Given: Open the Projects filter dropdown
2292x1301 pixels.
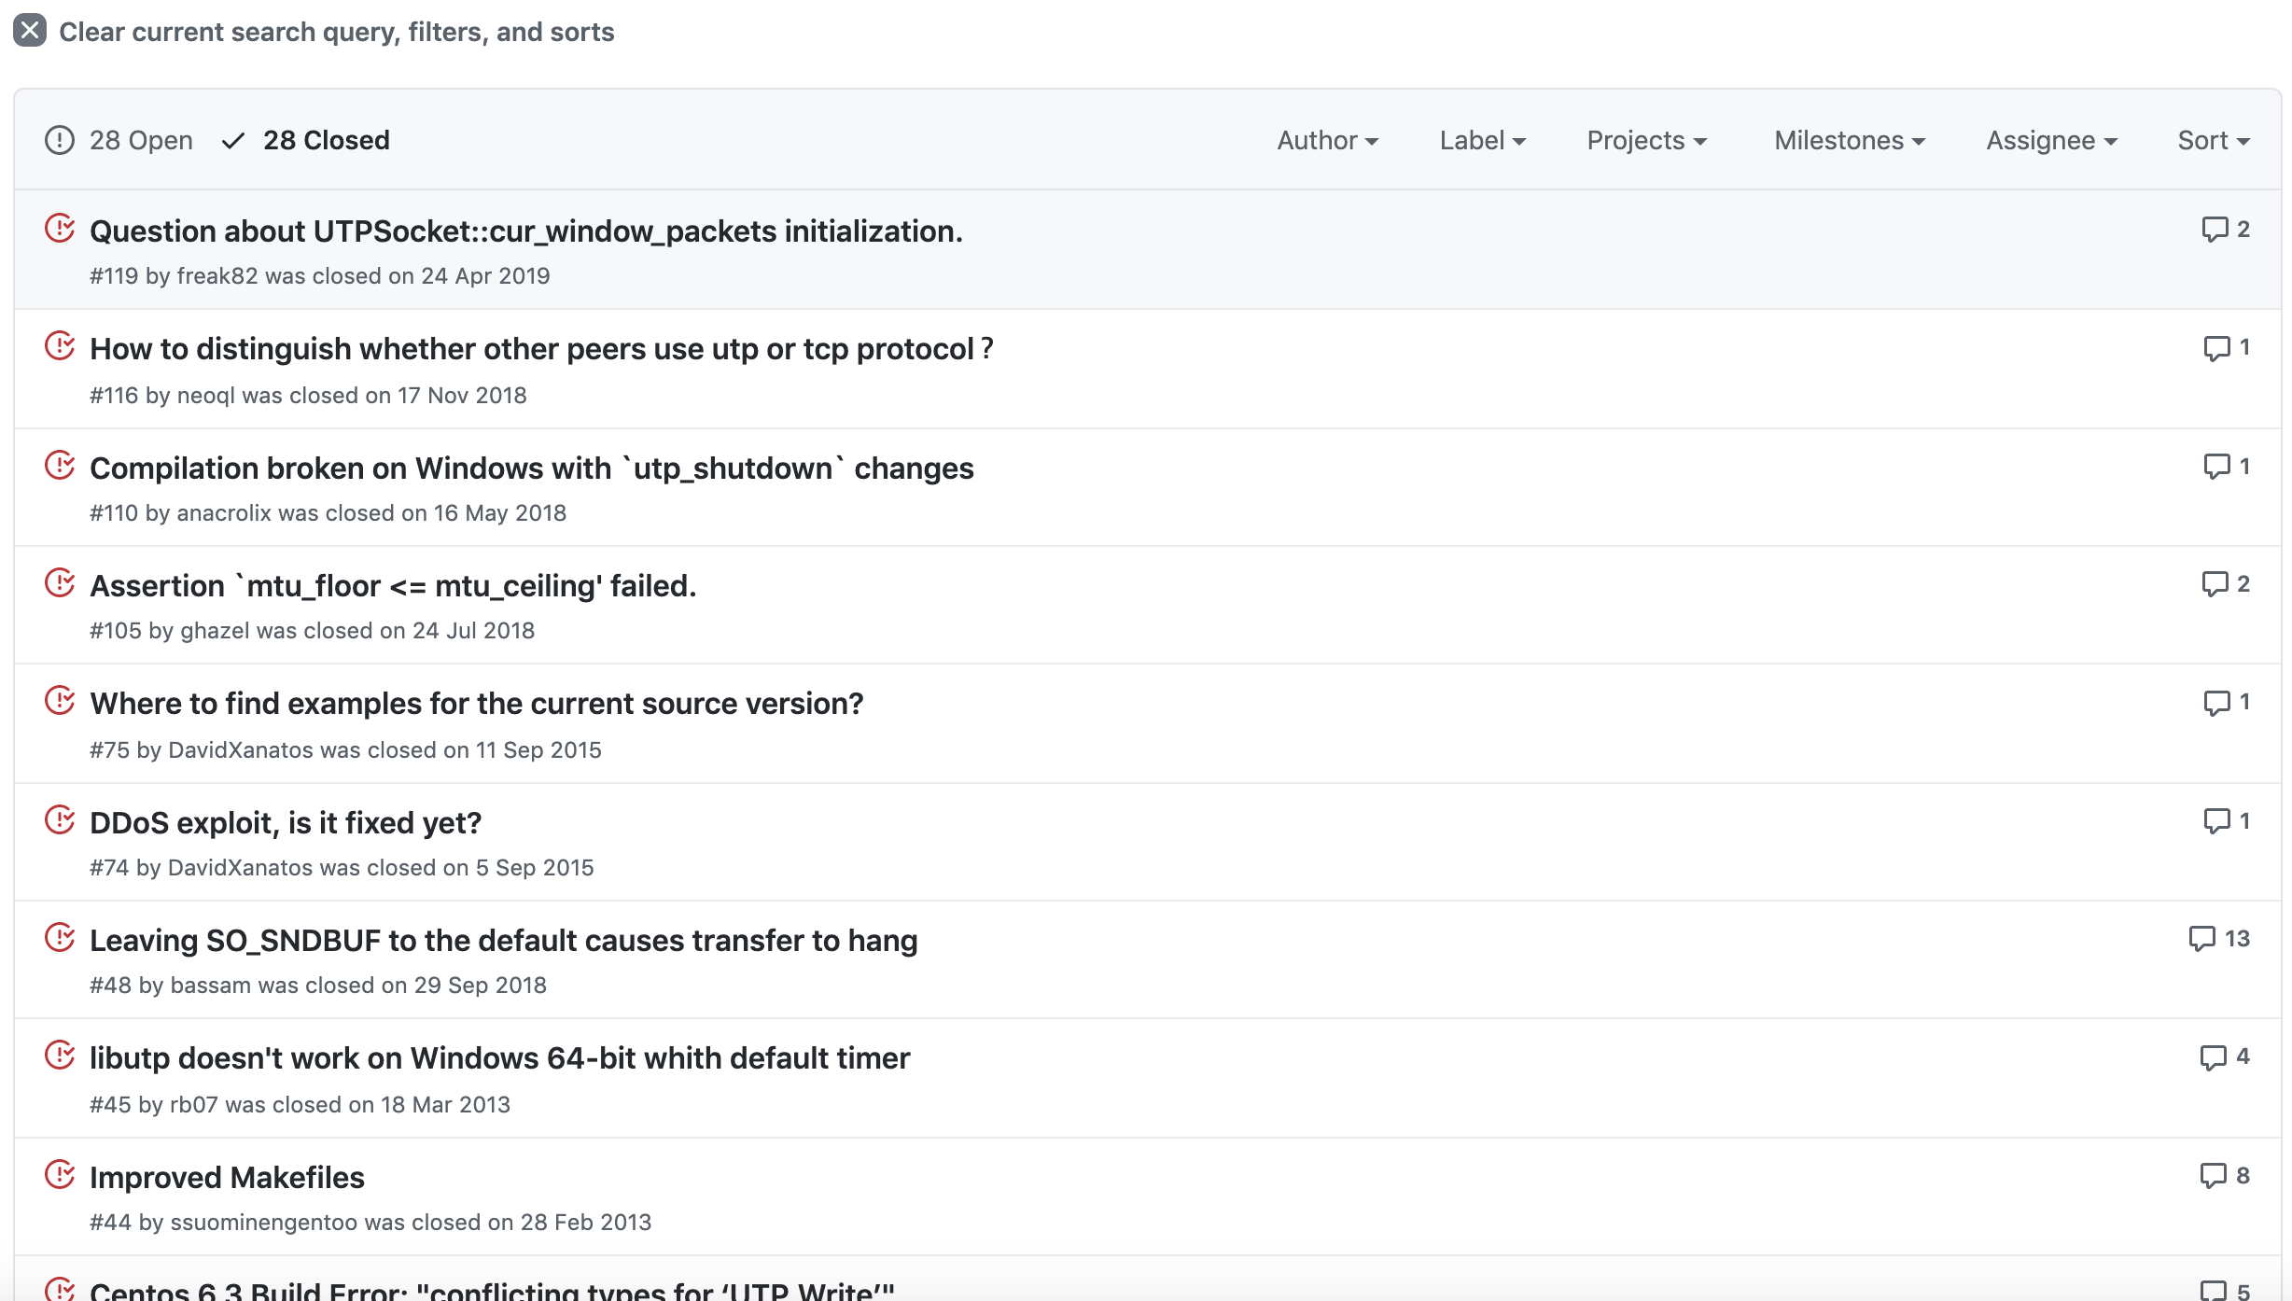Looking at the screenshot, I should coord(1646,140).
